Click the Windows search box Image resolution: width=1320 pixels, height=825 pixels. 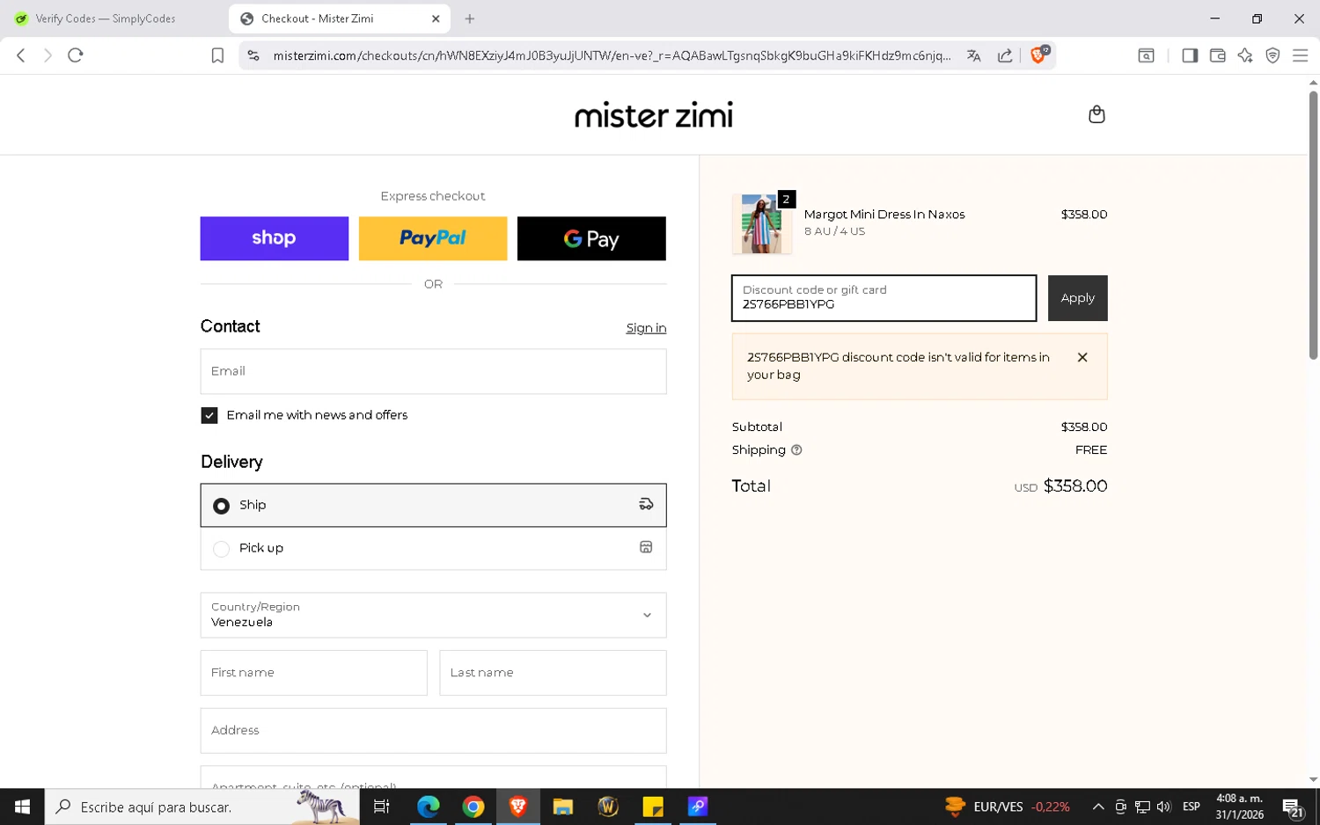(202, 807)
